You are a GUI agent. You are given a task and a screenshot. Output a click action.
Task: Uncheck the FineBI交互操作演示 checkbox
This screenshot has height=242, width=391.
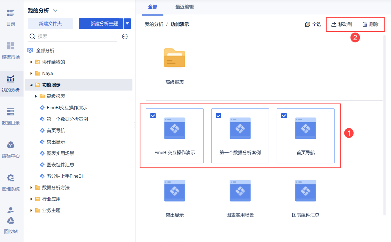(153, 116)
